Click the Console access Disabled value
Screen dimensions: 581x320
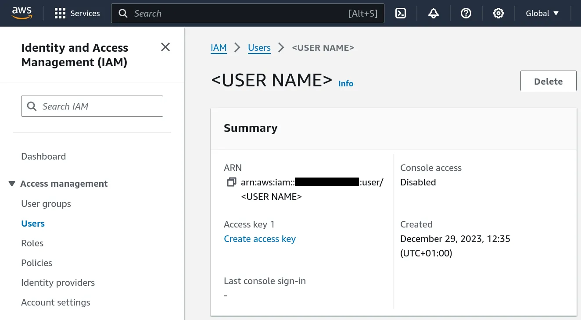click(x=418, y=182)
